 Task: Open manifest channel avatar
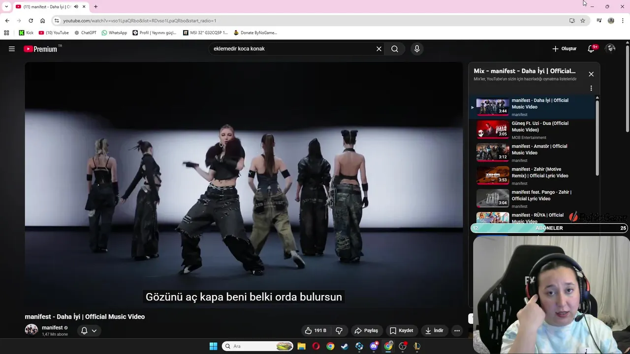click(x=31, y=330)
